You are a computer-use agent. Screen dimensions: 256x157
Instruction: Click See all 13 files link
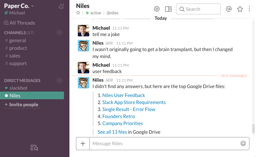pos(112,132)
